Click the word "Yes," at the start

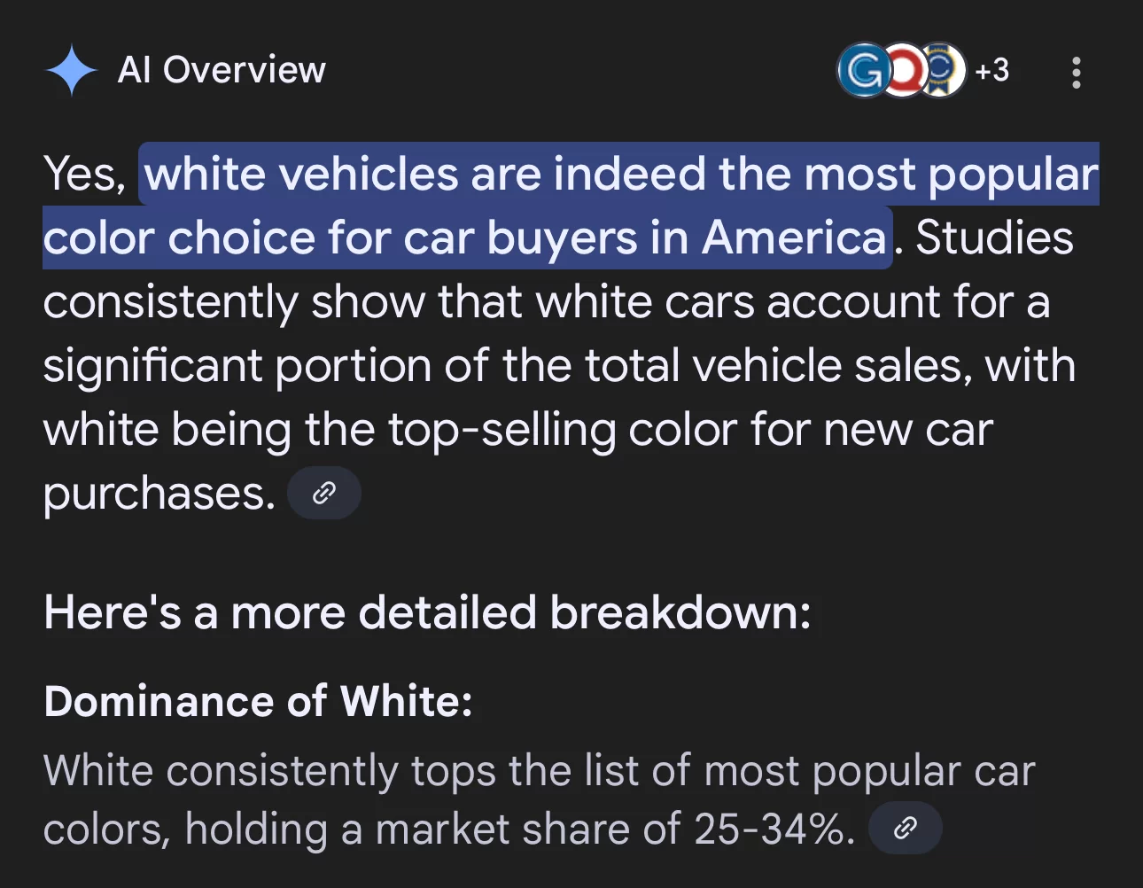tap(85, 175)
